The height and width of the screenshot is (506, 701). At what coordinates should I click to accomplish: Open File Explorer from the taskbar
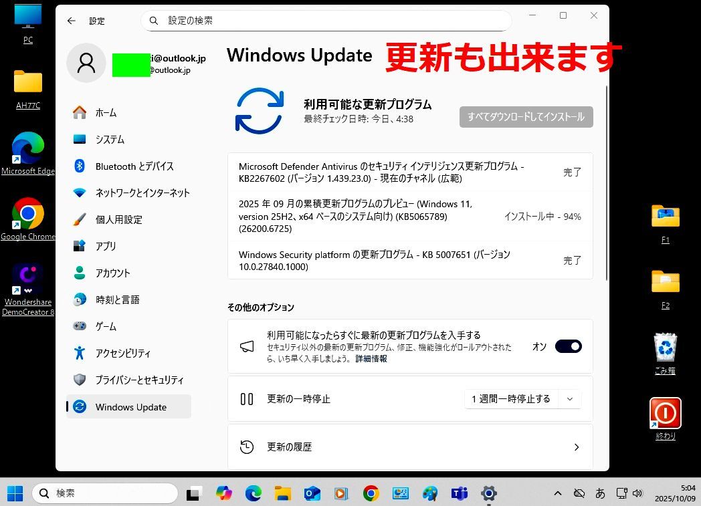282,493
